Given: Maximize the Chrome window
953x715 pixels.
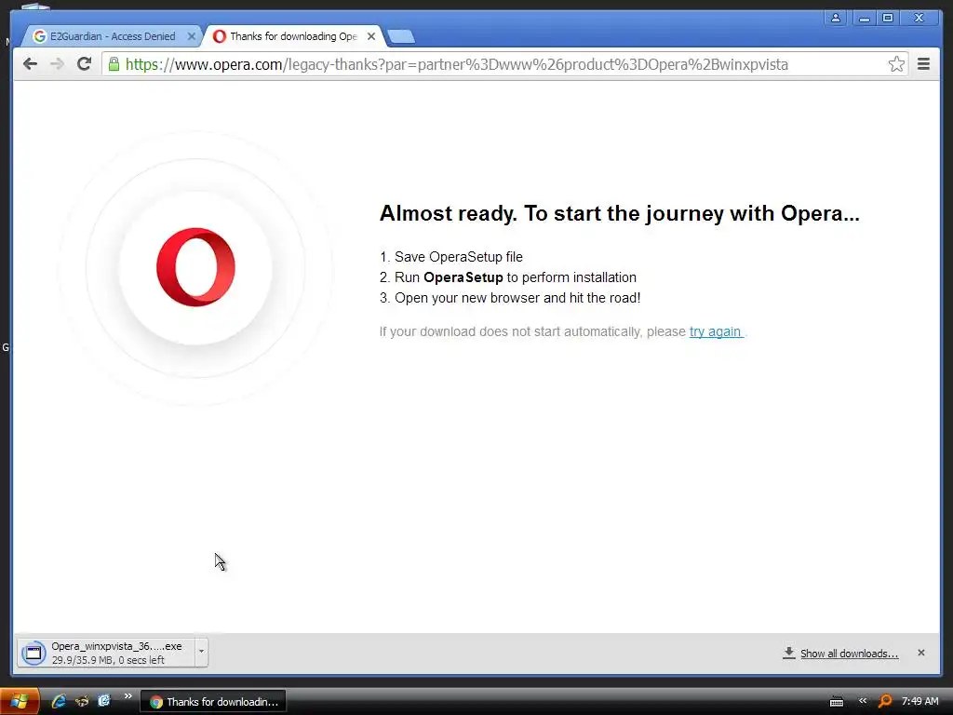Looking at the screenshot, I should pos(887,18).
